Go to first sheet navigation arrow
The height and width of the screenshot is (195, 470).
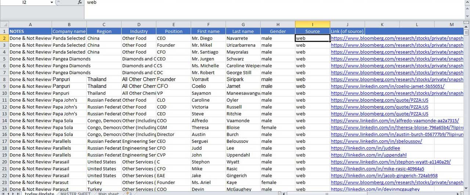pyautogui.click(x=3, y=193)
